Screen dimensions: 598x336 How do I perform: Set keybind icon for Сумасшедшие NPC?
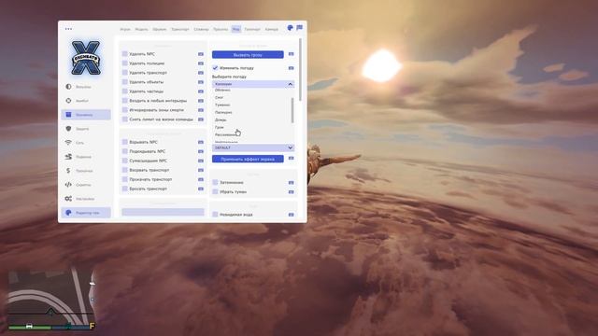[x=201, y=161]
